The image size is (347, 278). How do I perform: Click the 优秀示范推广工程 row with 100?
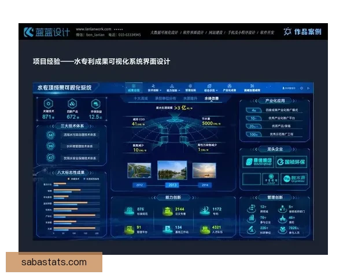click(x=274, y=134)
